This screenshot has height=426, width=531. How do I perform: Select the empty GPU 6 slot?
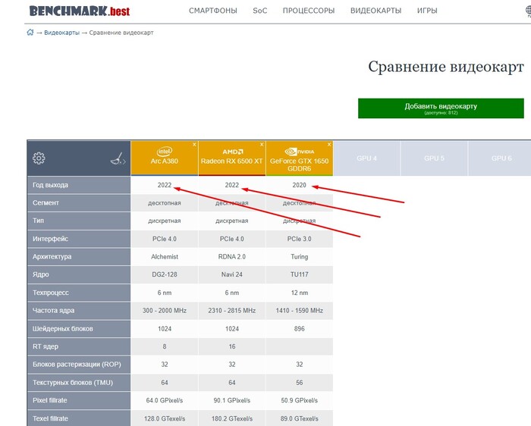(x=500, y=158)
